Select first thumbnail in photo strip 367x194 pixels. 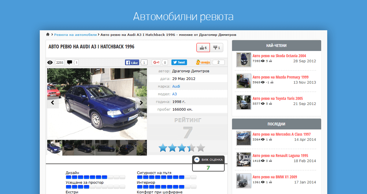[x=55, y=148]
